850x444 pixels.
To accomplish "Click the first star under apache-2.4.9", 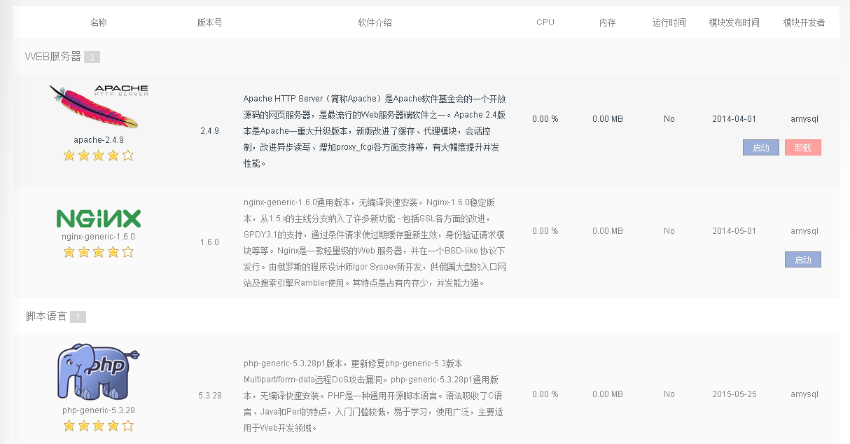I will (69, 155).
